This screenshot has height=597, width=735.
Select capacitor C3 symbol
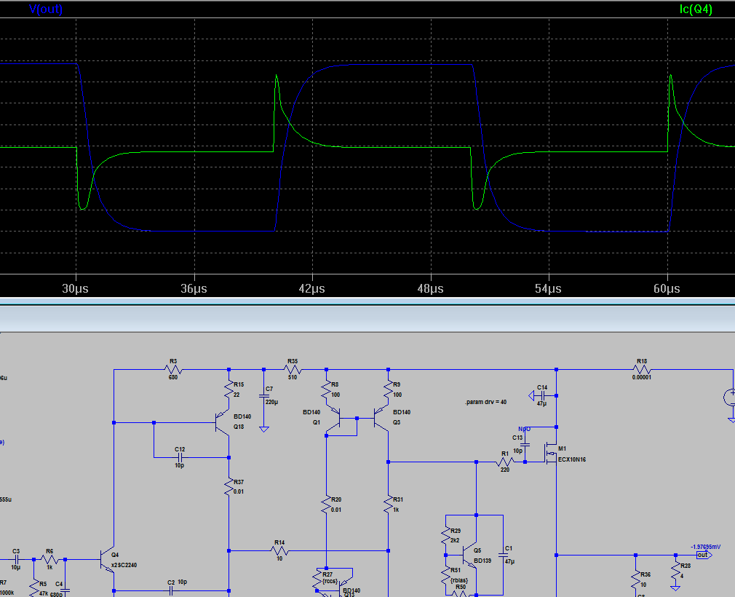coord(16,559)
